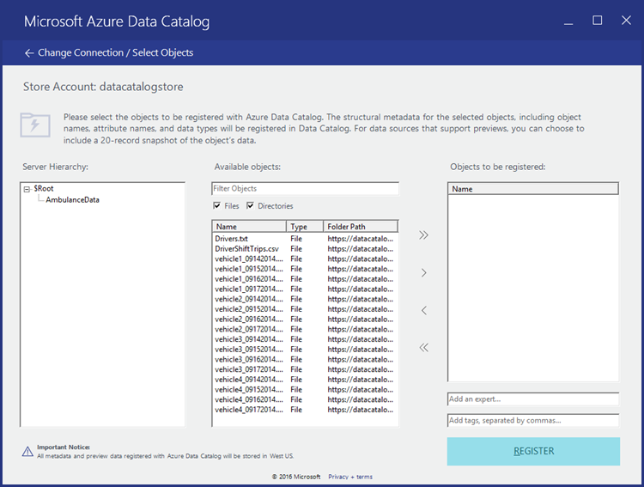Screen dimensions: 644x487
Task: Close the Azure Data Catalog window
Action: [x=626, y=20]
